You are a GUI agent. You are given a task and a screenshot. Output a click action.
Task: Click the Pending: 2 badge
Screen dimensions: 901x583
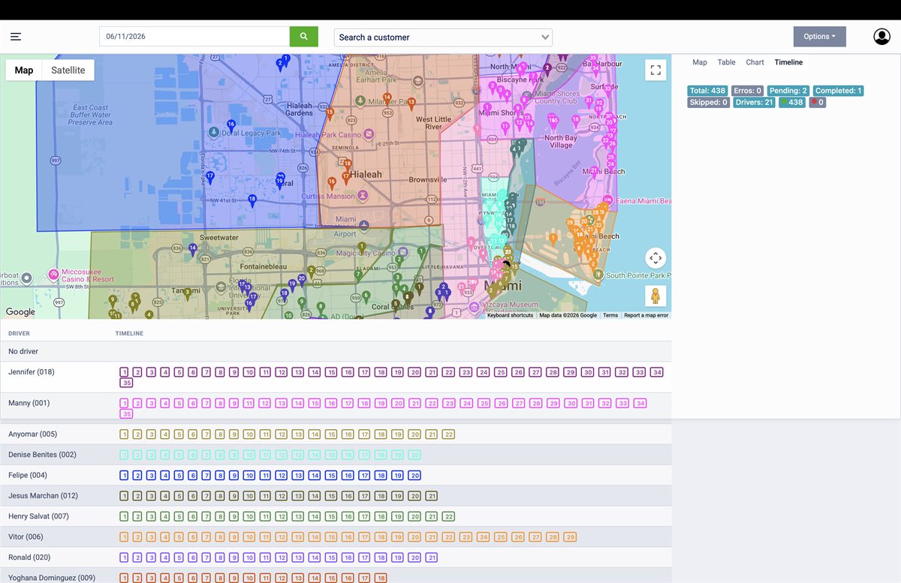(x=788, y=91)
